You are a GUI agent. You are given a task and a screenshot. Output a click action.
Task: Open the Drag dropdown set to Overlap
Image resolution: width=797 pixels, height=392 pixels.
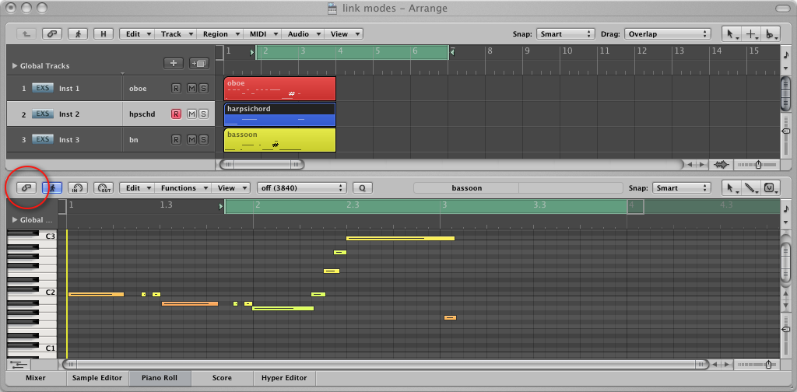667,34
